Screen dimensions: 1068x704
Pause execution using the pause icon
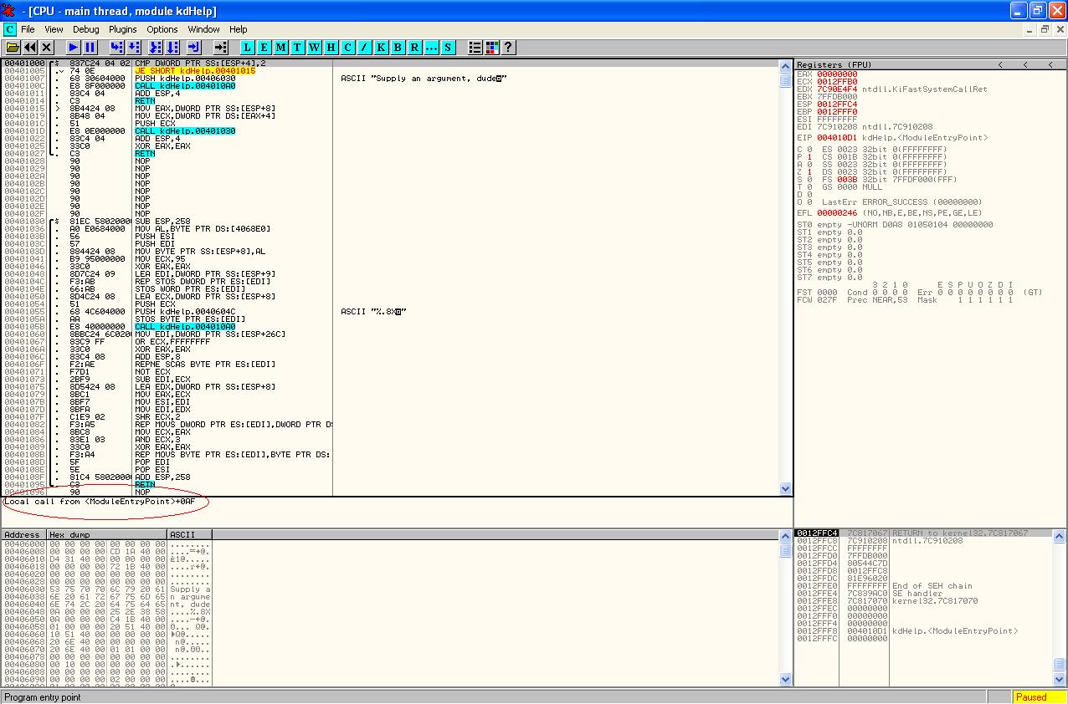point(90,48)
